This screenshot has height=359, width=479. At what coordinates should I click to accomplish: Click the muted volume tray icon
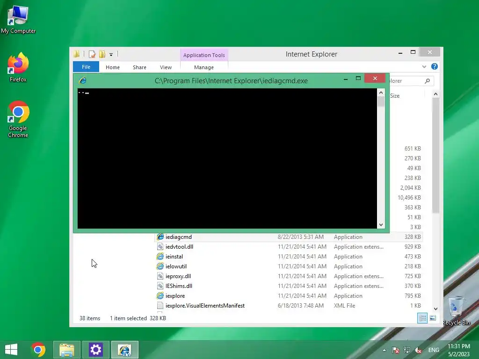click(418, 350)
